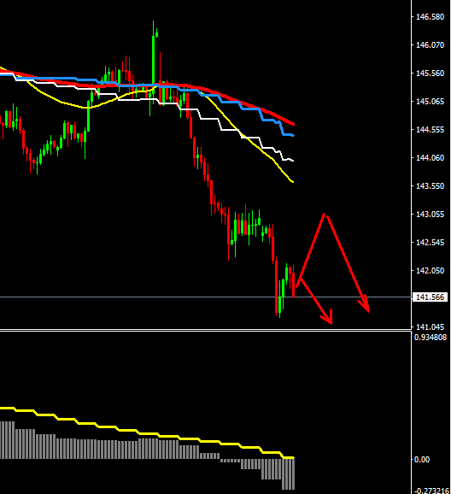The width and height of the screenshot is (451, 494).
Task: Click the indicator scale value -0.273216
Action: click(x=431, y=491)
